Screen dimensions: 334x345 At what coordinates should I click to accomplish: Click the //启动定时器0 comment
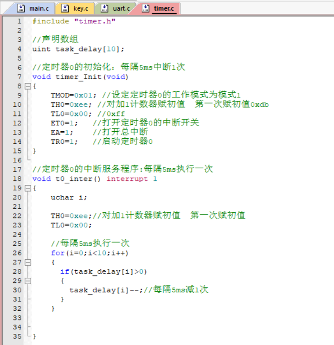pyautogui.click(x=122, y=141)
